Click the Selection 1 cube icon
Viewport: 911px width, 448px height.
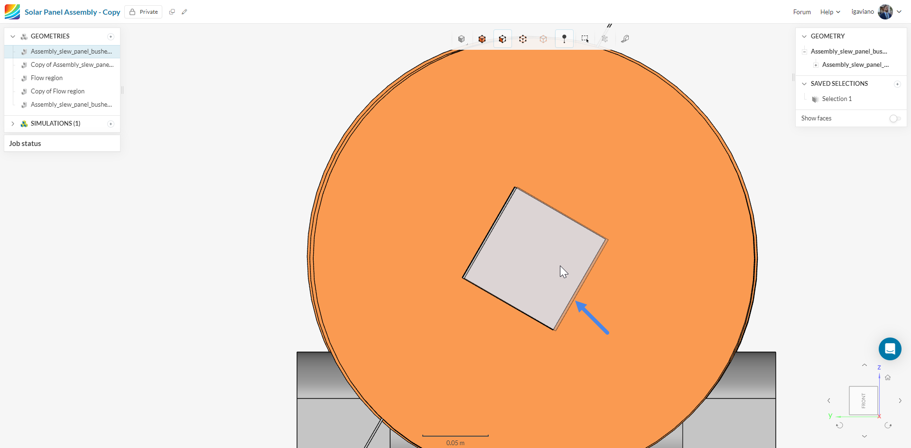pyautogui.click(x=815, y=99)
